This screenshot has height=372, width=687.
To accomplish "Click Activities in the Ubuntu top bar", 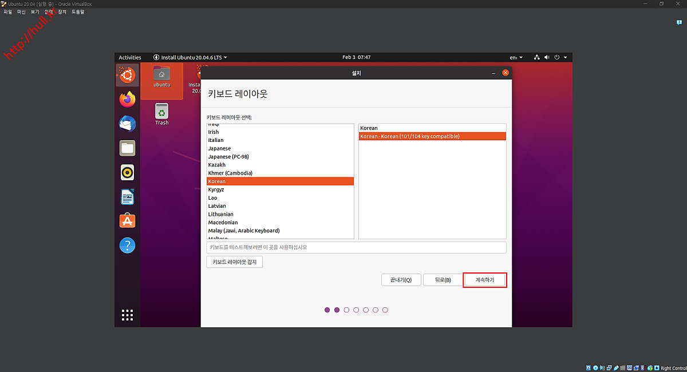I will coord(129,57).
